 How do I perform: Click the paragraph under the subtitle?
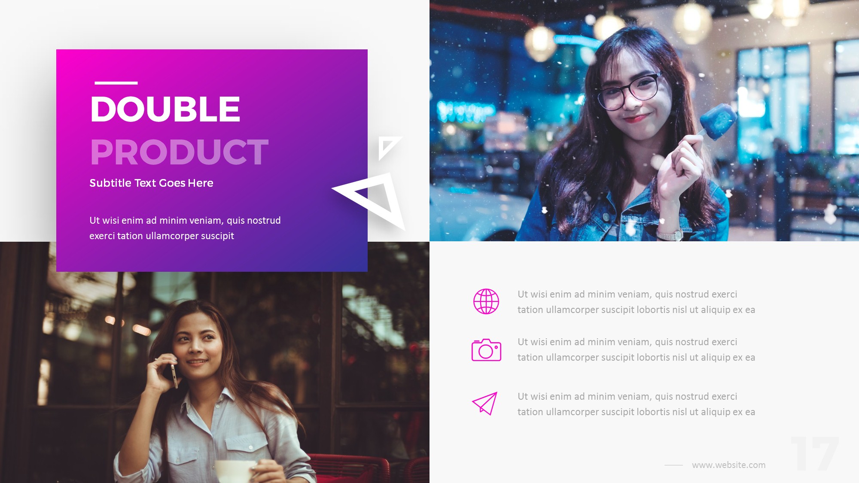pyautogui.click(x=185, y=228)
